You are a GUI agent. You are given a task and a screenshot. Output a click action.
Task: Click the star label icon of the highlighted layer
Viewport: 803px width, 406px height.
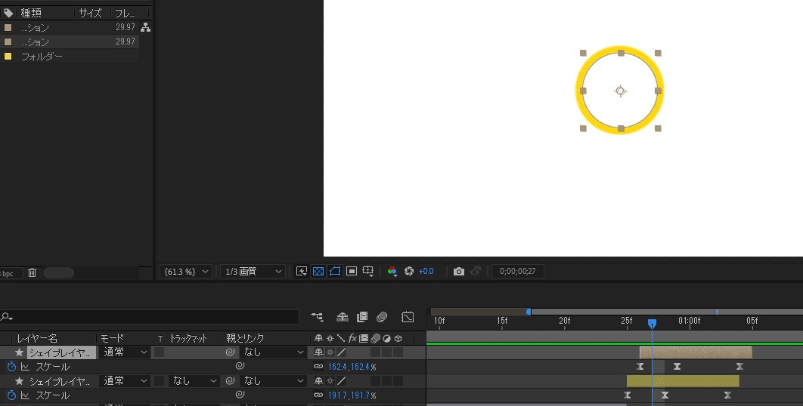click(x=20, y=352)
